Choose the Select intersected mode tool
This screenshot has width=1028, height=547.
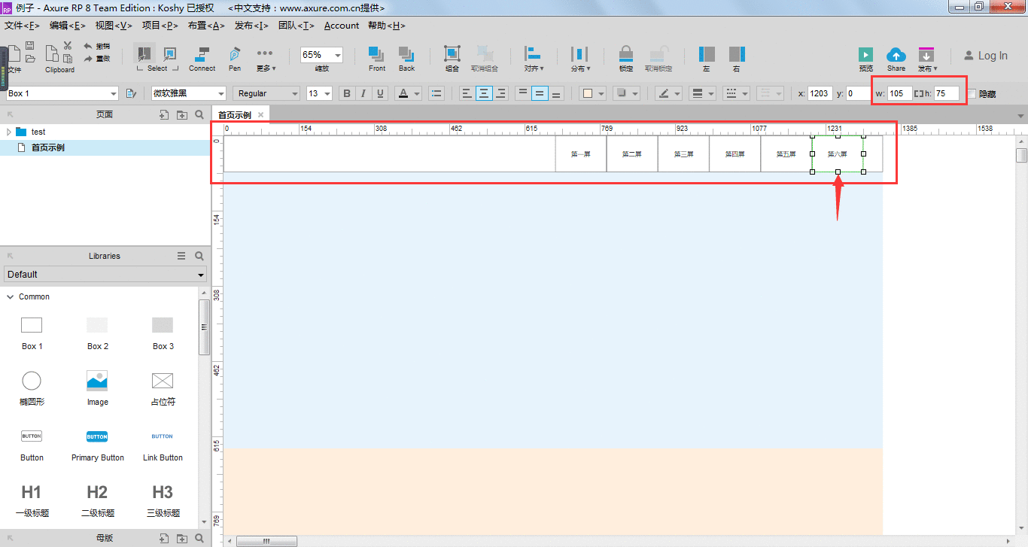coord(143,55)
